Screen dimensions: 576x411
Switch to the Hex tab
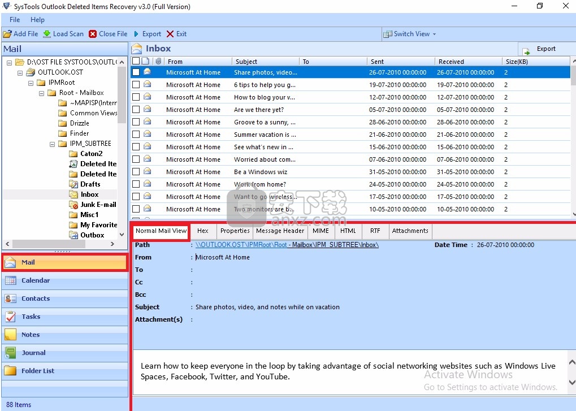click(203, 231)
